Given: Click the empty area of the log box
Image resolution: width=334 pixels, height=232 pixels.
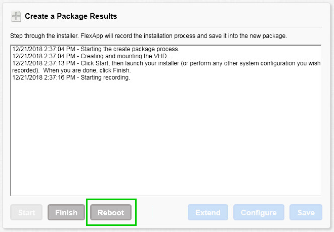Looking at the screenshot, I should coord(165,139).
